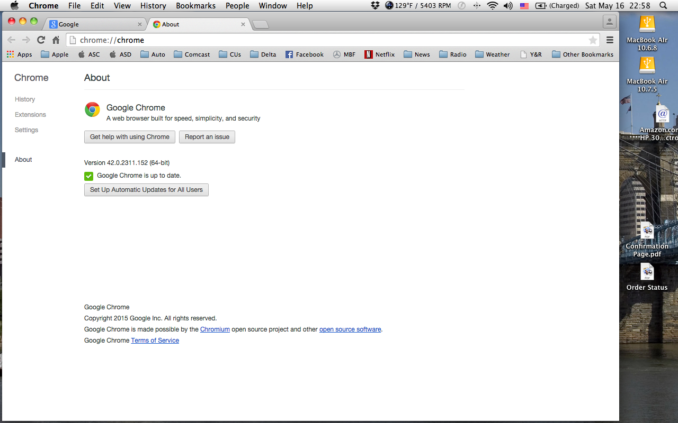
Task: Click the date and time clock
Action: click(618, 6)
